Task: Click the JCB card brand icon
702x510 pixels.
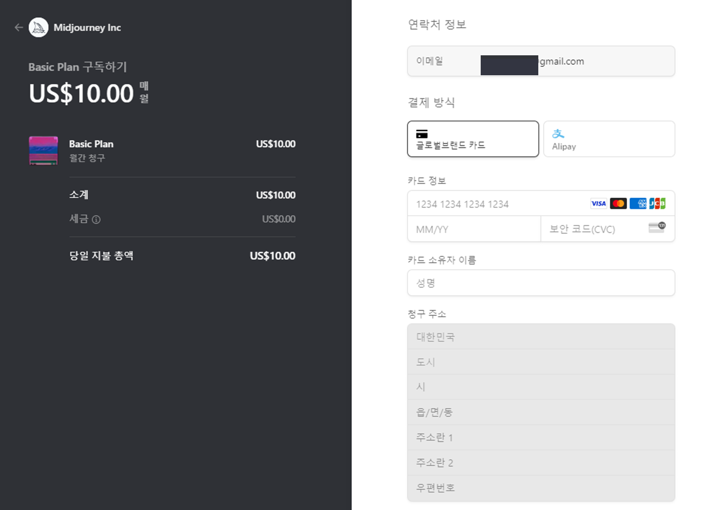Action: pos(657,204)
